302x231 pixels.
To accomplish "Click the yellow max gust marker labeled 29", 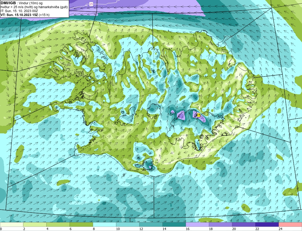I will (x=199, y=115).
